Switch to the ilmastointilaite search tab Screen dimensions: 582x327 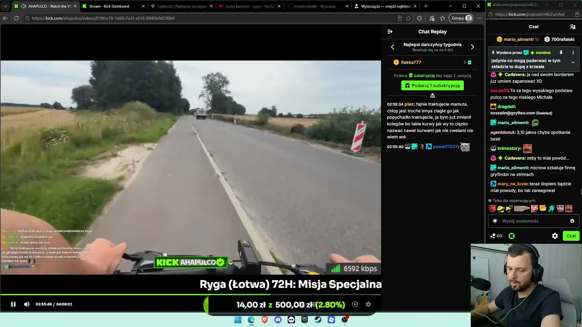[x=318, y=6]
